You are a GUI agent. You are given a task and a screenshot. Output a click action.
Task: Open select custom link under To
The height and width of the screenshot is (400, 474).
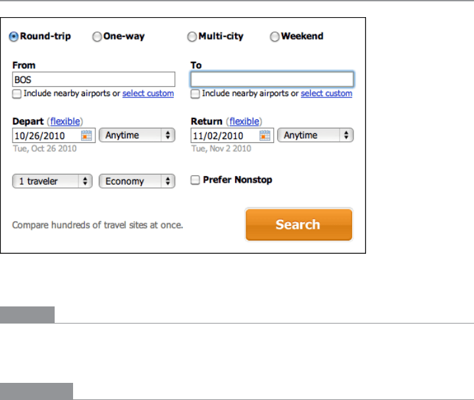coord(327,94)
